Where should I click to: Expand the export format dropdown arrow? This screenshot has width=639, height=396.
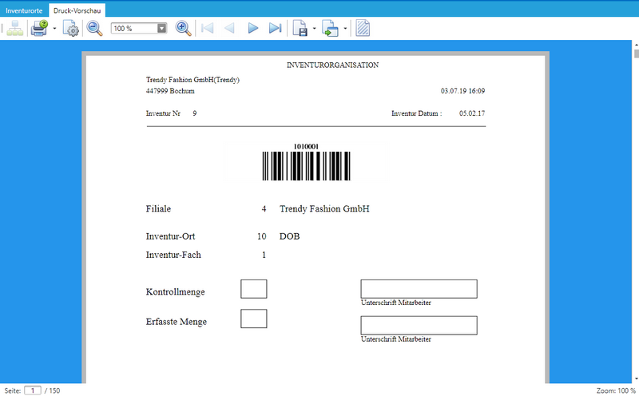[314, 28]
